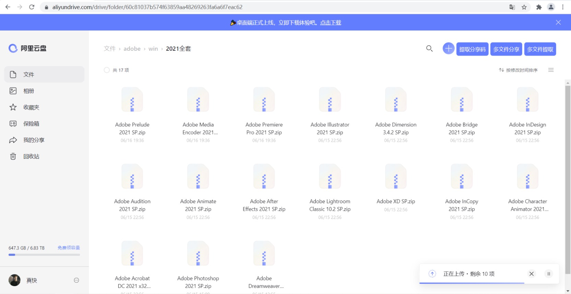Toggle the select-all 17 items circle
The width and height of the screenshot is (571, 294).
pyautogui.click(x=107, y=70)
